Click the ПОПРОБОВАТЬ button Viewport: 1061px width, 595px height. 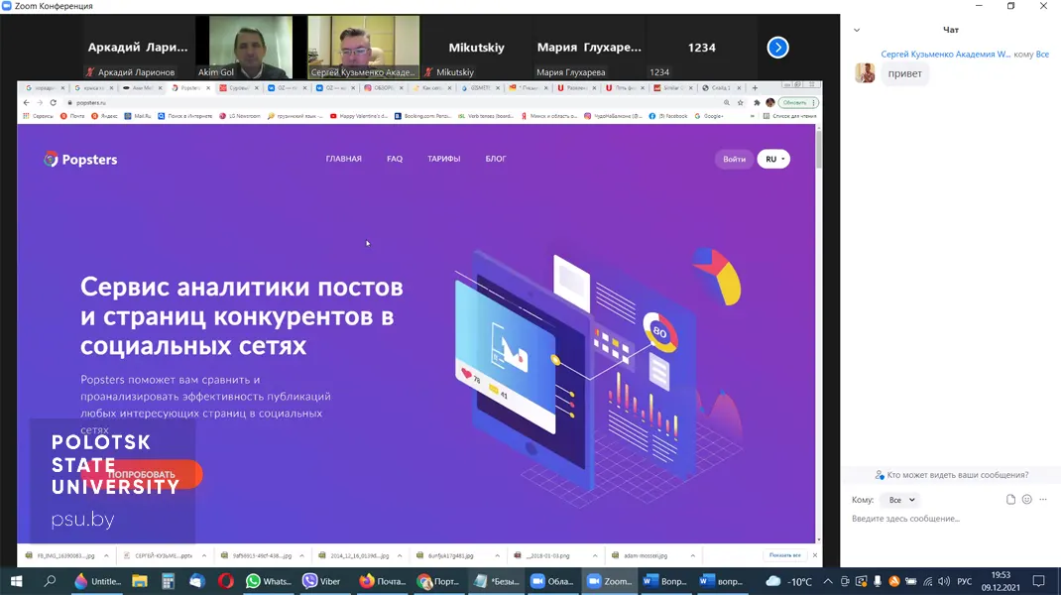coord(141,474)
